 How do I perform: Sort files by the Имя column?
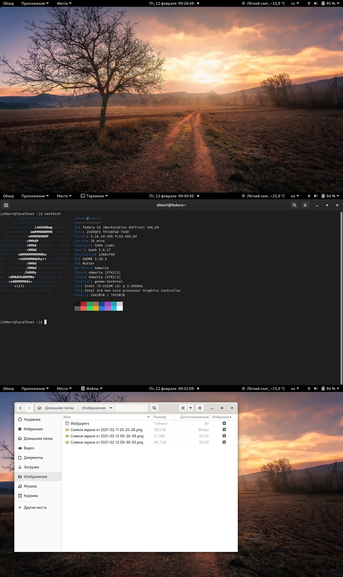point(107,417)
